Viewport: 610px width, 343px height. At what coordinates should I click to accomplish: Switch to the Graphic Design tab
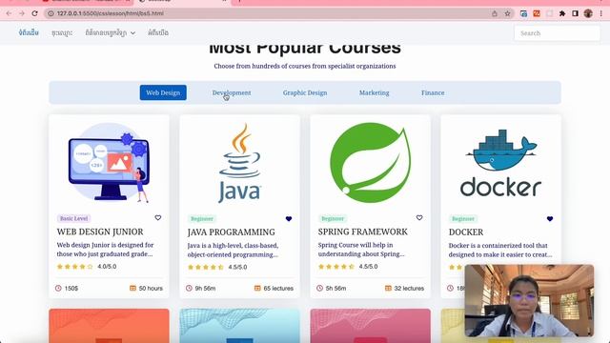click(305, 92)
